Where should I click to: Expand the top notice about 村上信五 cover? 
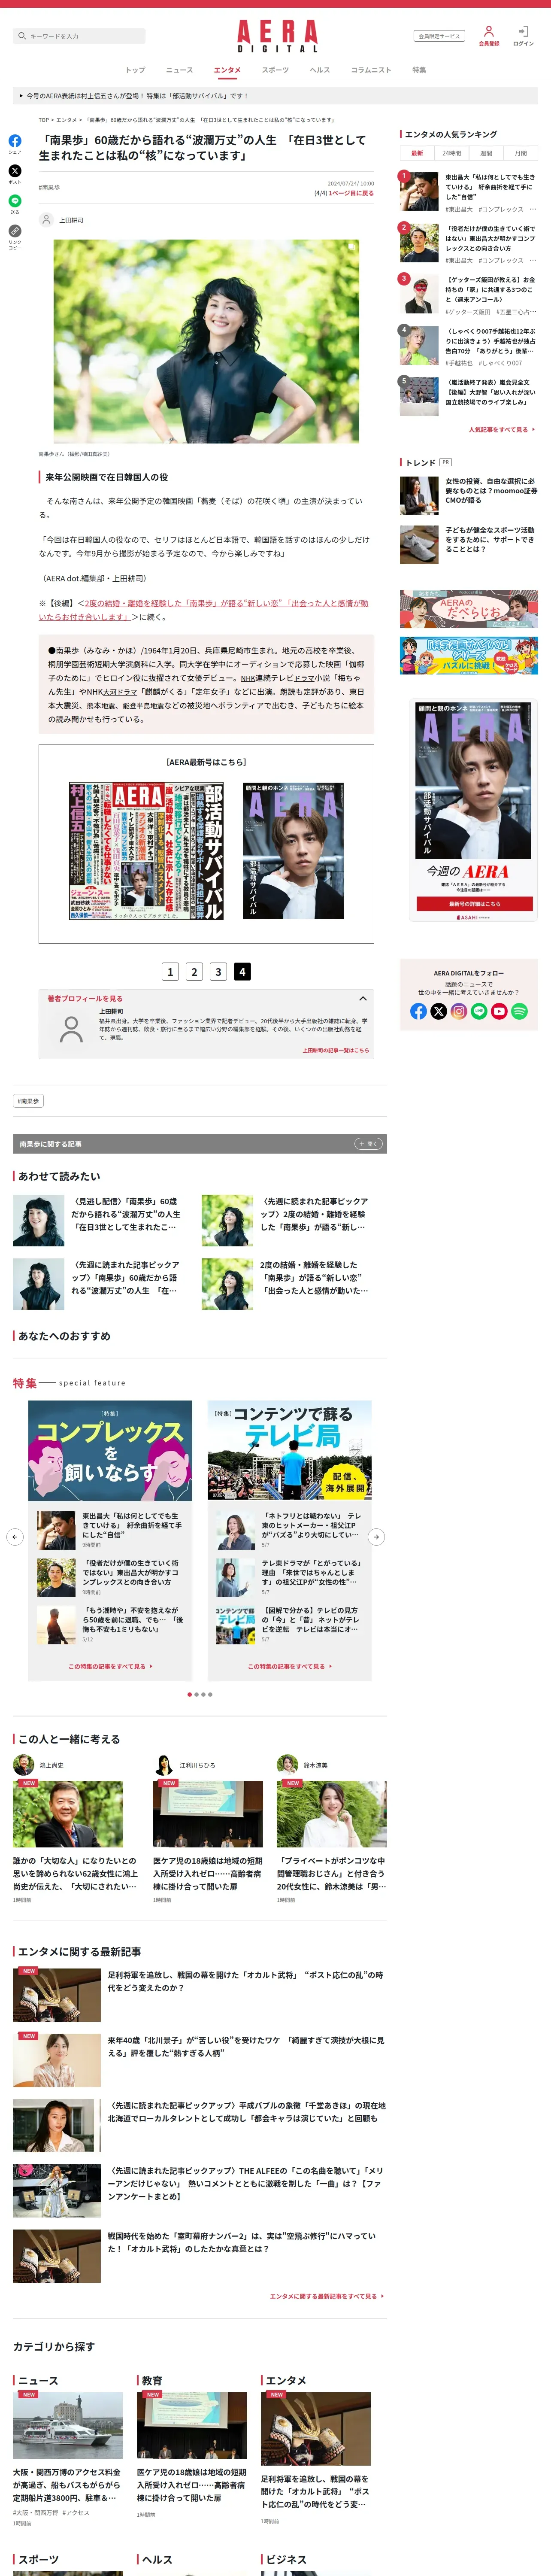tap(275, 96)
